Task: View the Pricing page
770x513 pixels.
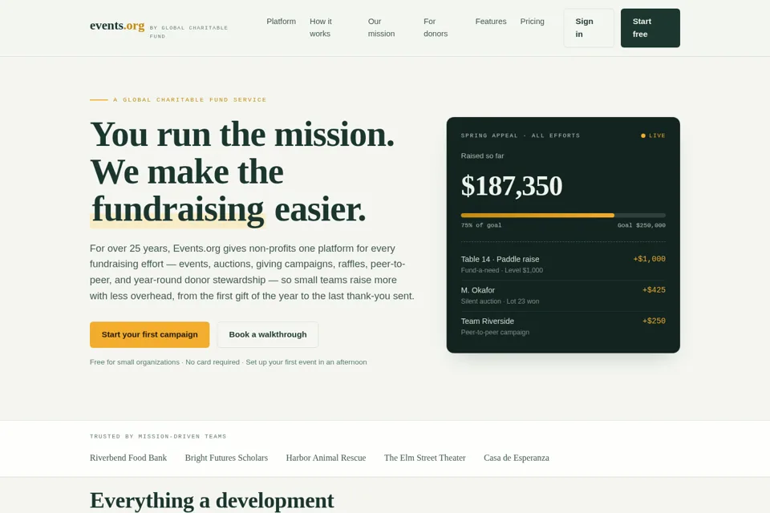Action: click(x=533, y=22)
